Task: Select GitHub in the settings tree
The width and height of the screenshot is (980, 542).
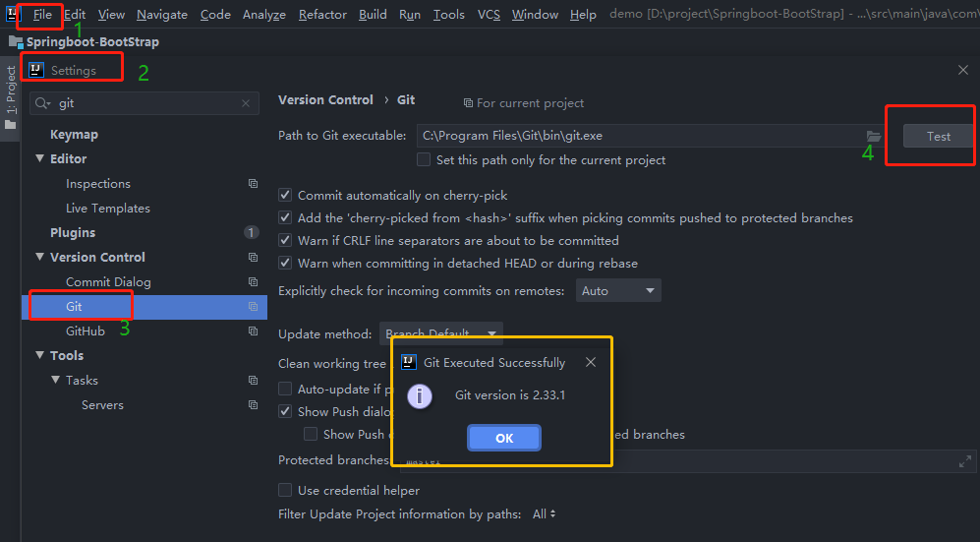Action: [86, 331]
